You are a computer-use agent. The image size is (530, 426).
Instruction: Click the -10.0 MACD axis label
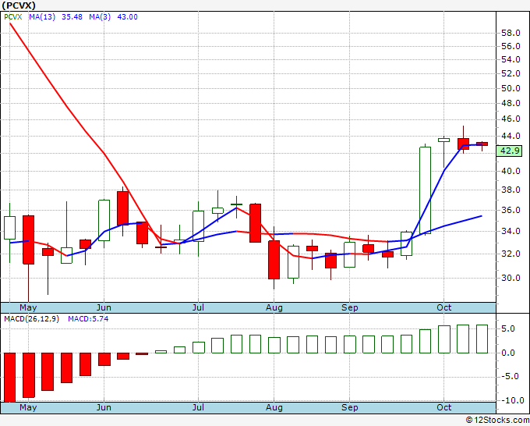point(511,400)
